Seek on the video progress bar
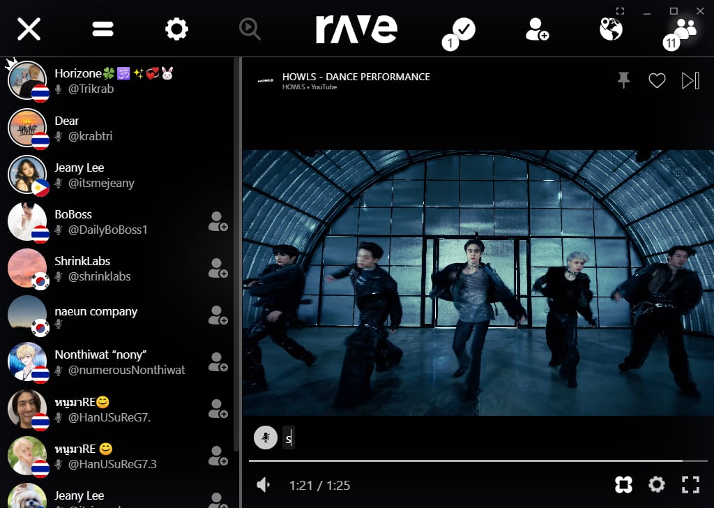The height and width of the screenshot is (508, 714). point(478,461)
